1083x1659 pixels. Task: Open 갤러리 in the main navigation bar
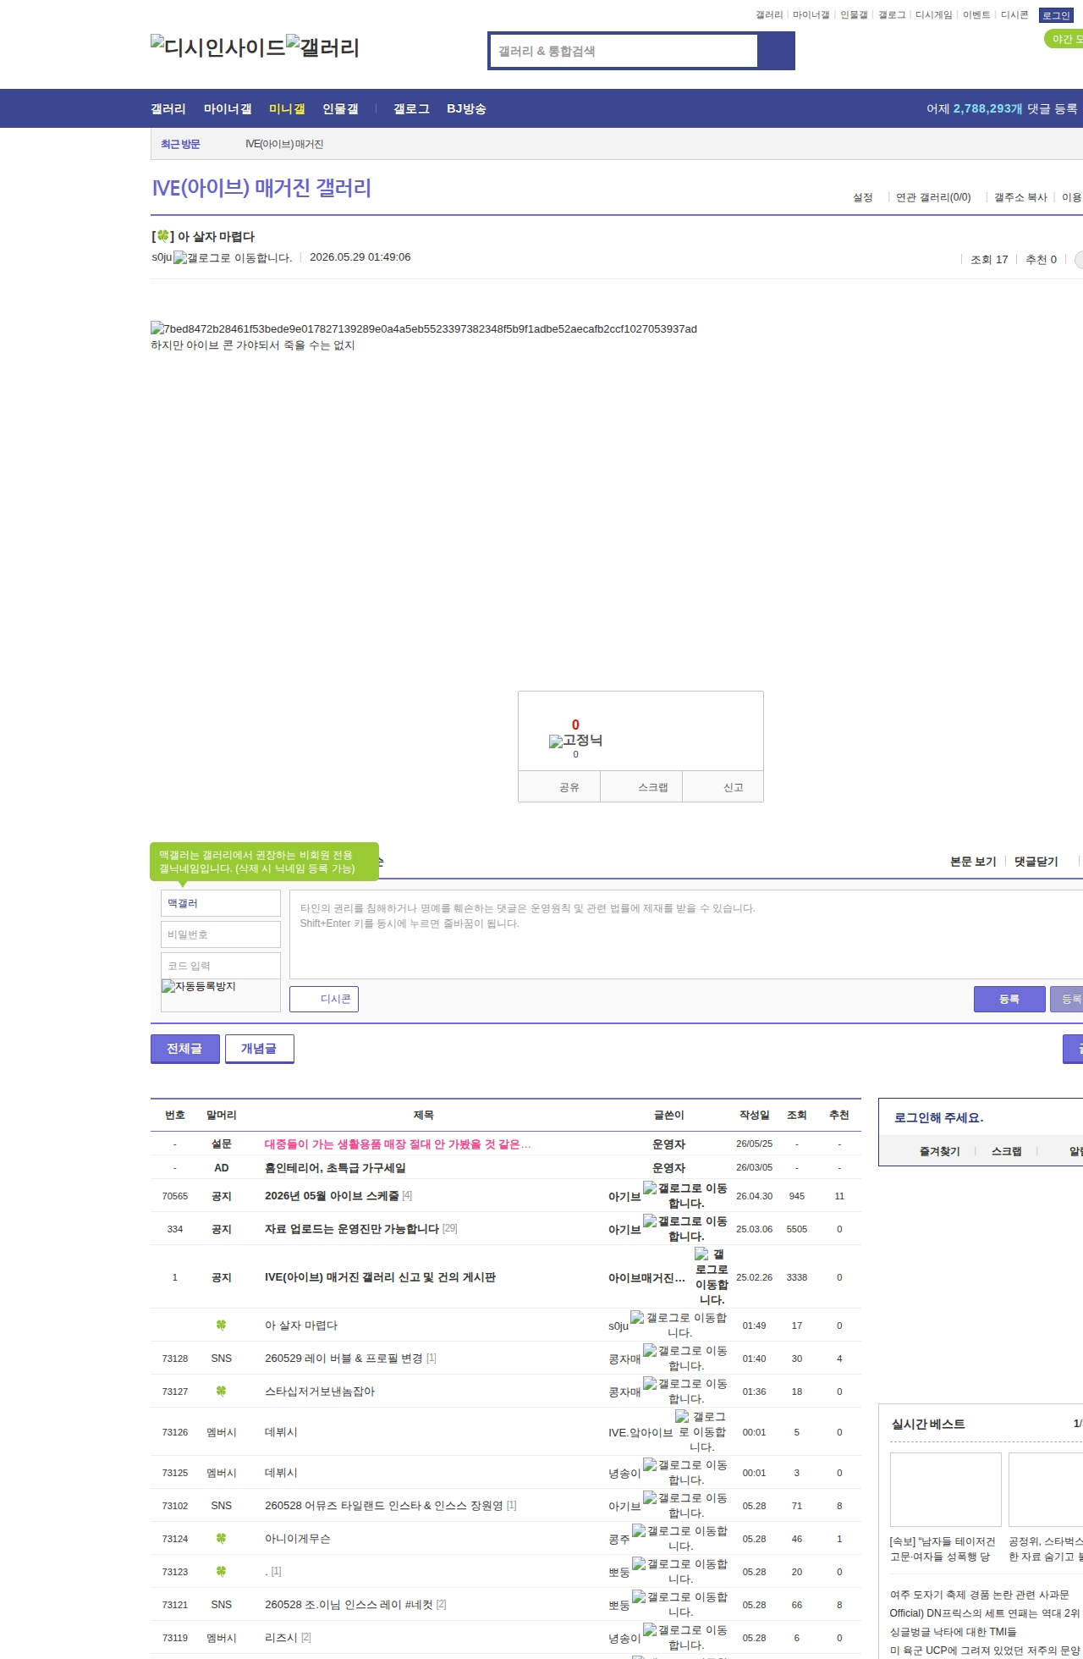[168, 109]
